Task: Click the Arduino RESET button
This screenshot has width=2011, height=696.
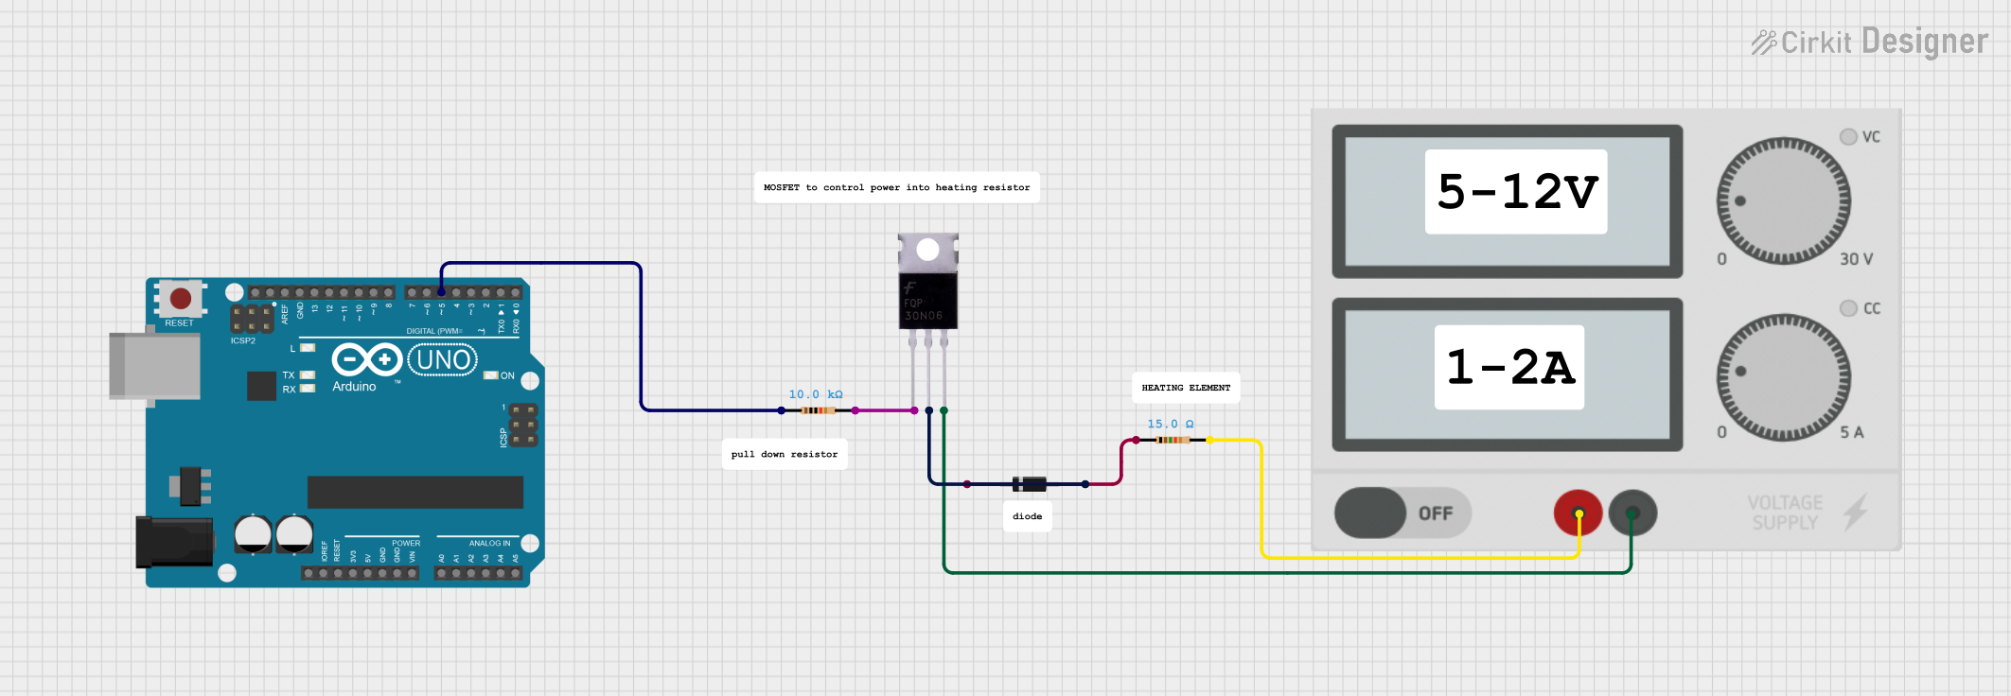Action: (180, 299)
